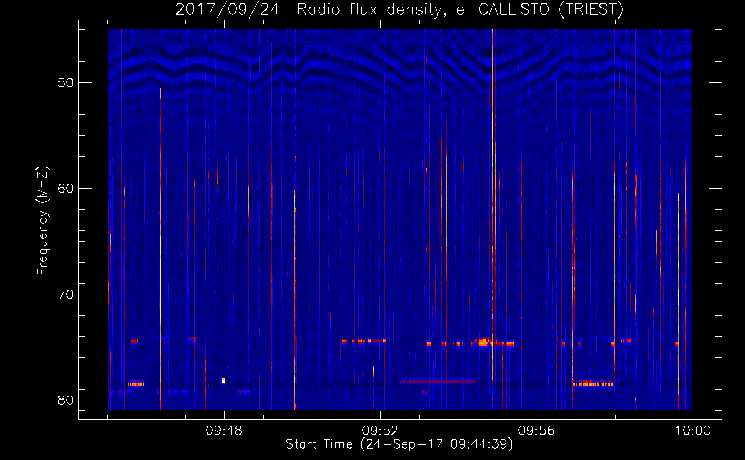Click the 80 frequency tick label

coord(66,400)
